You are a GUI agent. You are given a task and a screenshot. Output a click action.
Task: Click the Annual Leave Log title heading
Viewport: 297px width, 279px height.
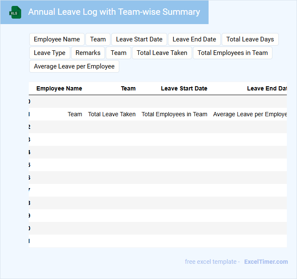click(114, 12)
